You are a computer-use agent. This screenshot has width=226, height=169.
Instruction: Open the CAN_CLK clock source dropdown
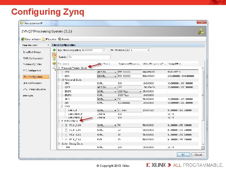click(107, 110)
